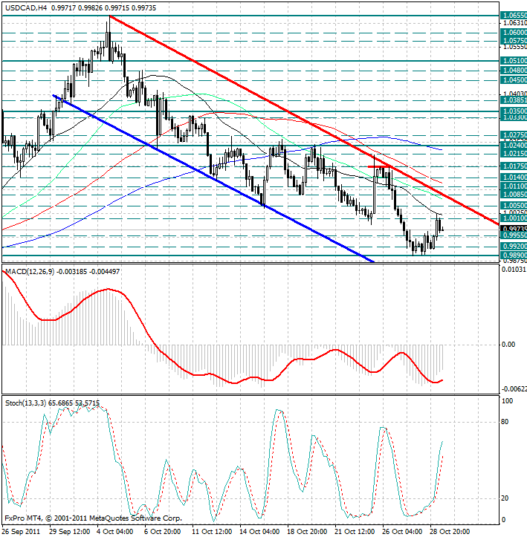Click the 1.0240 price level label

[x=514, y=146]
